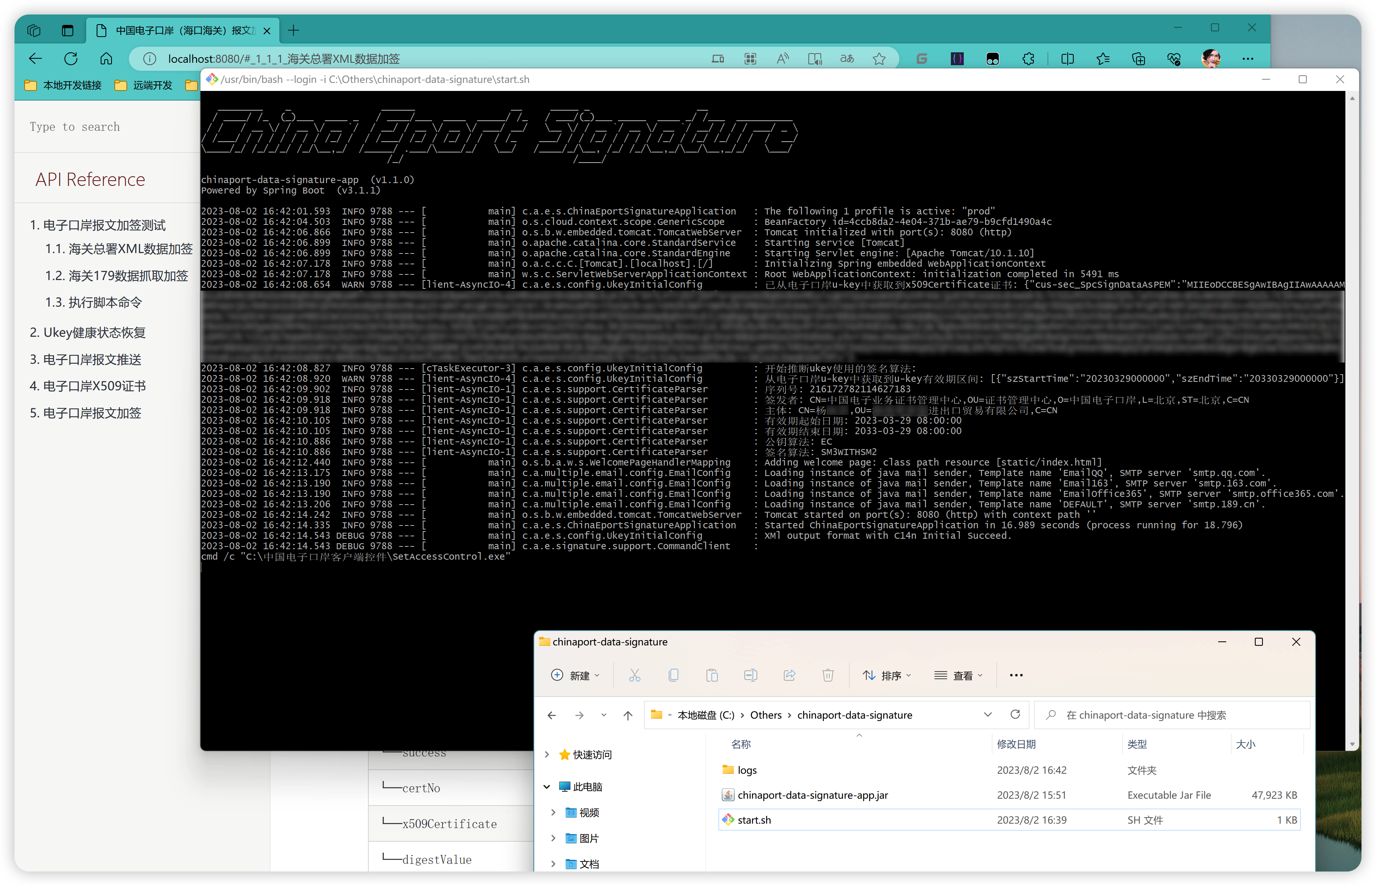Select 1.1. 海关总署XML数据加签 sidebar item
The width and height of the screenshot is (1376, 886).
point(119,249)
